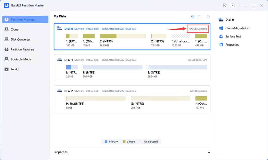
Task: Click the 60 GB Dynamic label on Disk 2
Action: 199,91
